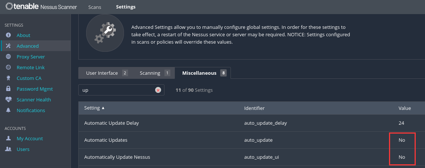Click the Scanner Health heartbeat icon
This screenshot has width=425, height=168.
click(x=9, y=100)
